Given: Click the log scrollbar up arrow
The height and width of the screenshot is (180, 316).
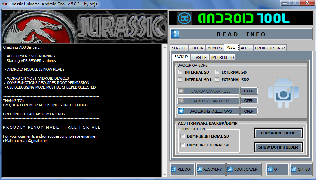Looking at the screenshot, I should (165, 47).
